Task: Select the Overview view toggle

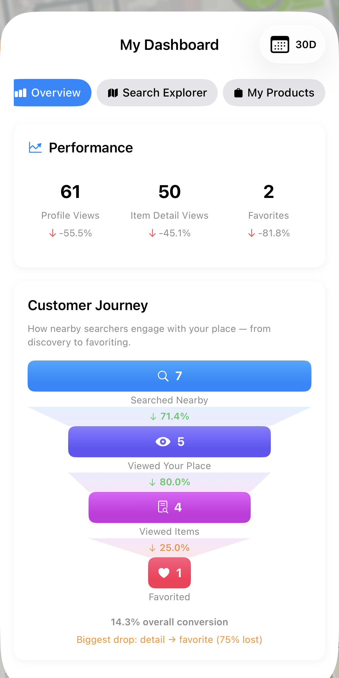Action: [x=52, y=92]
